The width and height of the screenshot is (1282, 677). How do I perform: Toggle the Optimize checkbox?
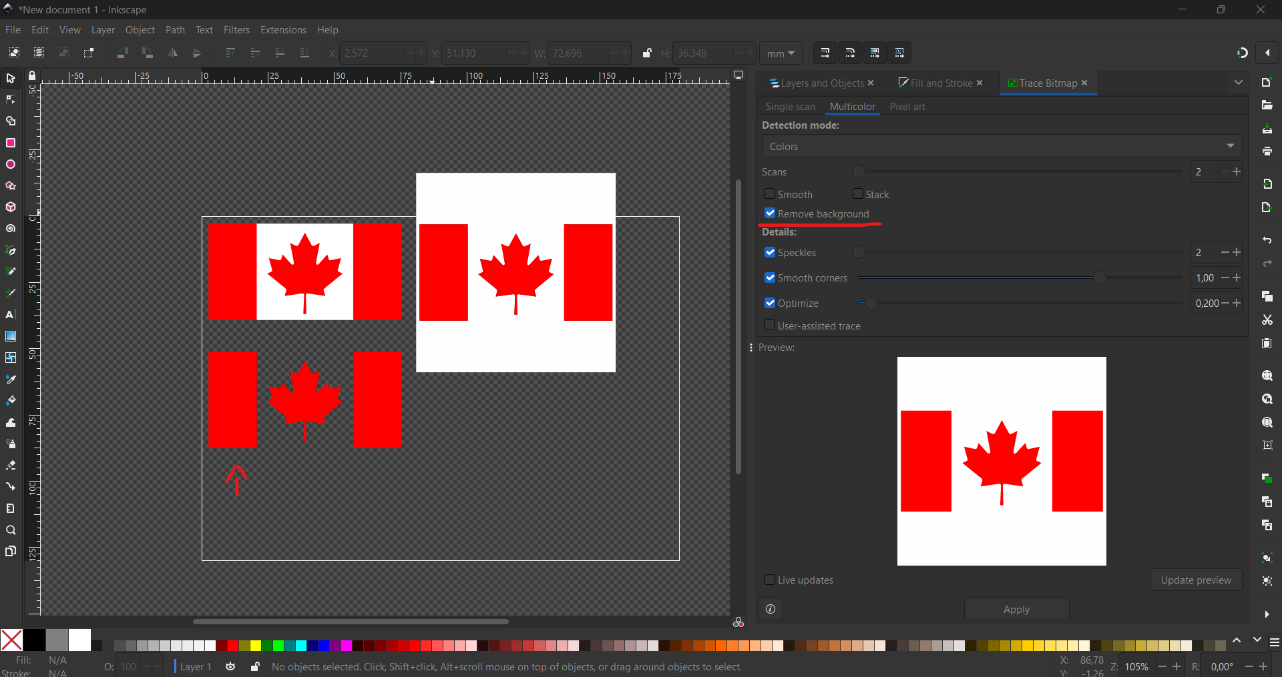[770, 303]
